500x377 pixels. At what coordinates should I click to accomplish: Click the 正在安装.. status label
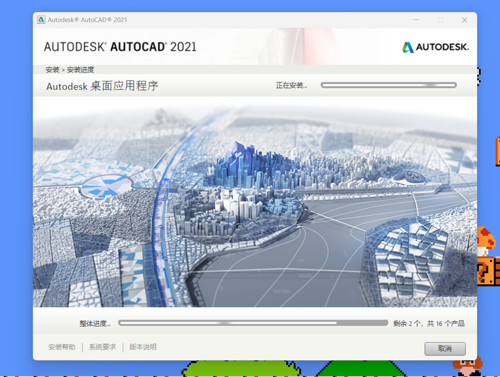point(291,85)
